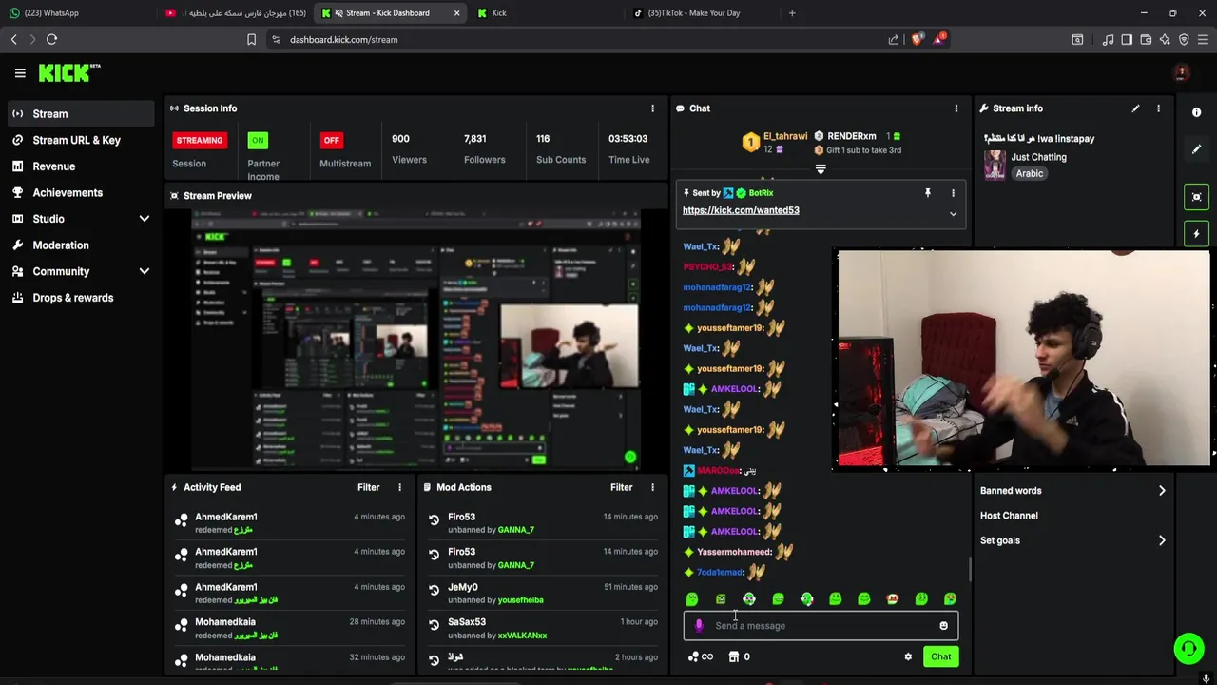The width and height of the screenshot is (1217, 685).
Task: Open the green headset support button
Action: click(x=1188, y=649)
